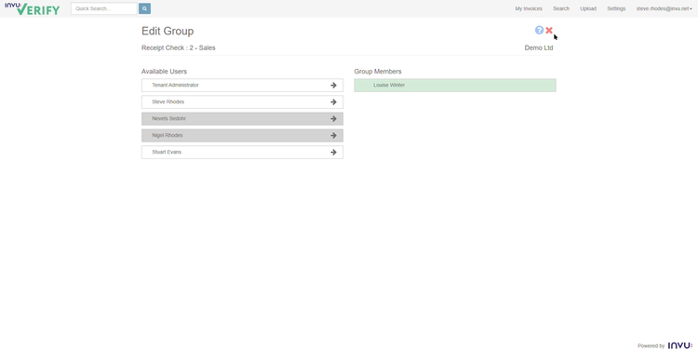This screenshot has height=350, width=698.
Task: Select the Stuart Evans user row
Action: click(x=242, y=153)
